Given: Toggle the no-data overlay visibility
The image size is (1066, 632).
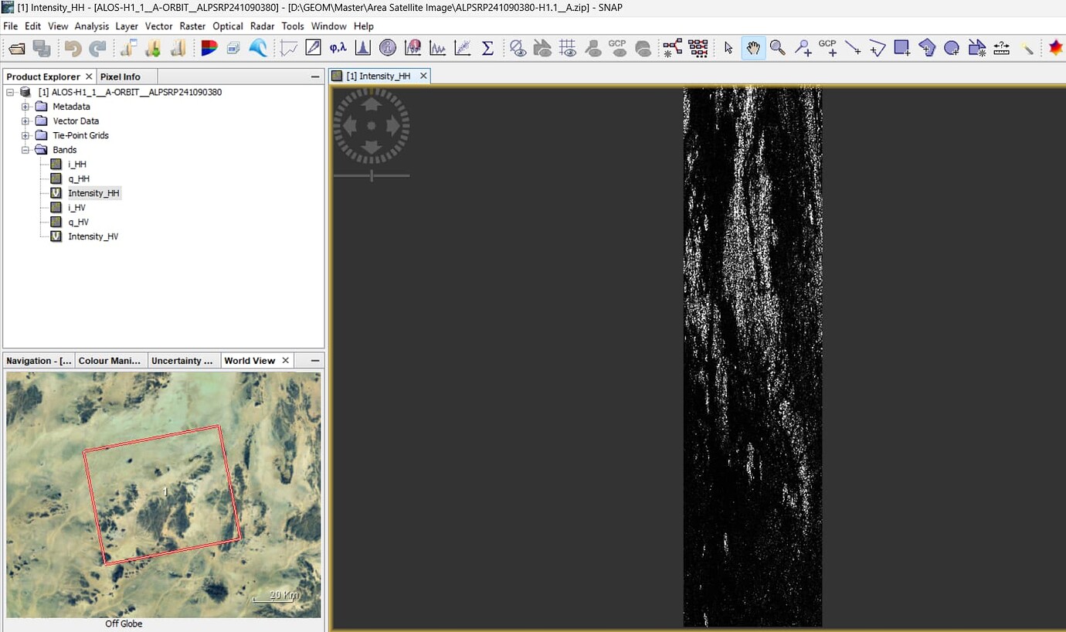Looking at the screenshot, I should (x=518, y=48).
